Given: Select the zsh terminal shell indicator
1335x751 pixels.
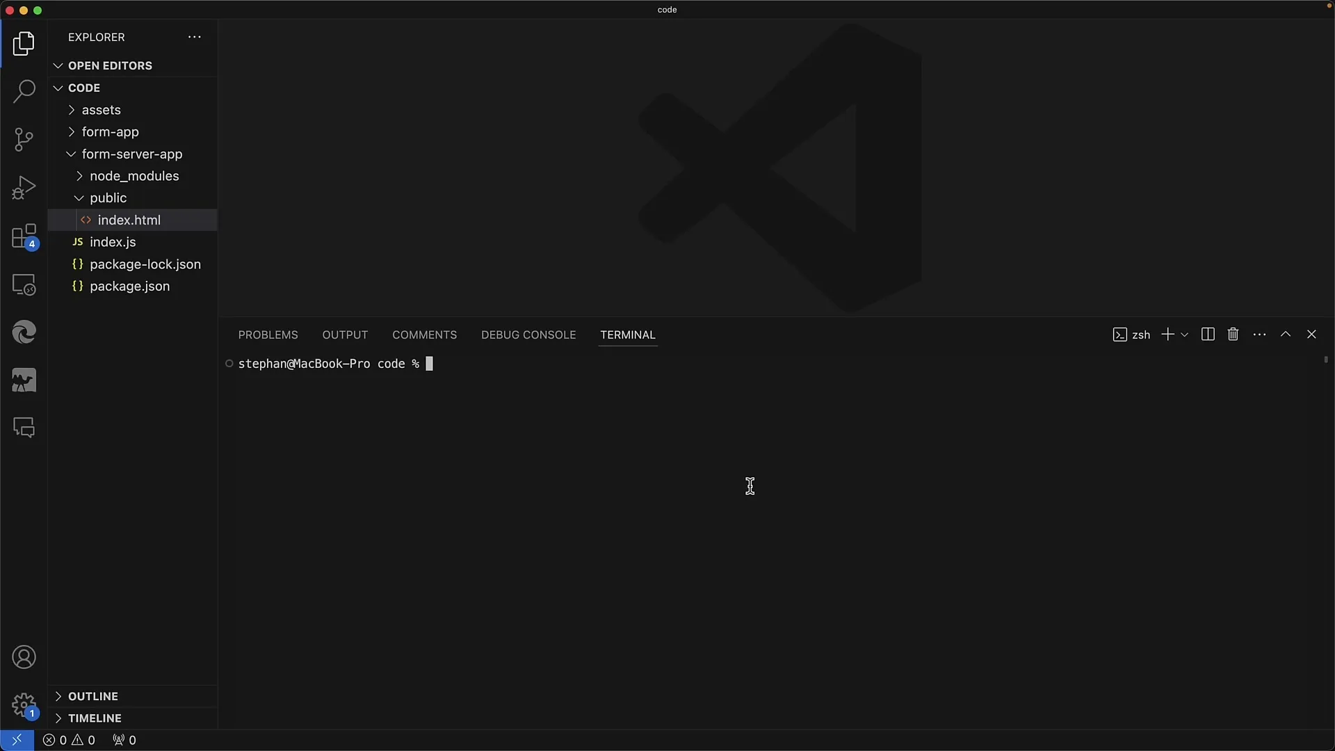Looking at the screenshot, I should pyautogui.click(x=1131, y=334).
